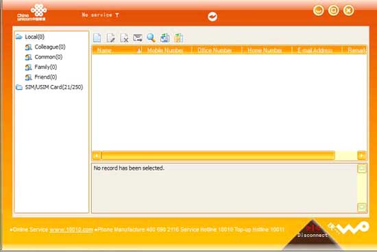
Task: Close the application window
Action: coord(349,10)
